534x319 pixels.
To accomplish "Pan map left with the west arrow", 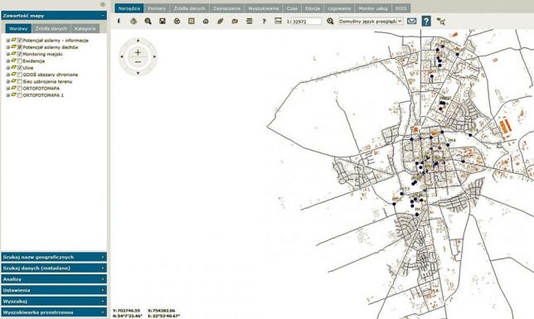I will pyautogui.click(x=122, y=57).
